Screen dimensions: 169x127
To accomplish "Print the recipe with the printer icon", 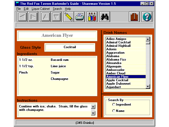I will [79, 17].
